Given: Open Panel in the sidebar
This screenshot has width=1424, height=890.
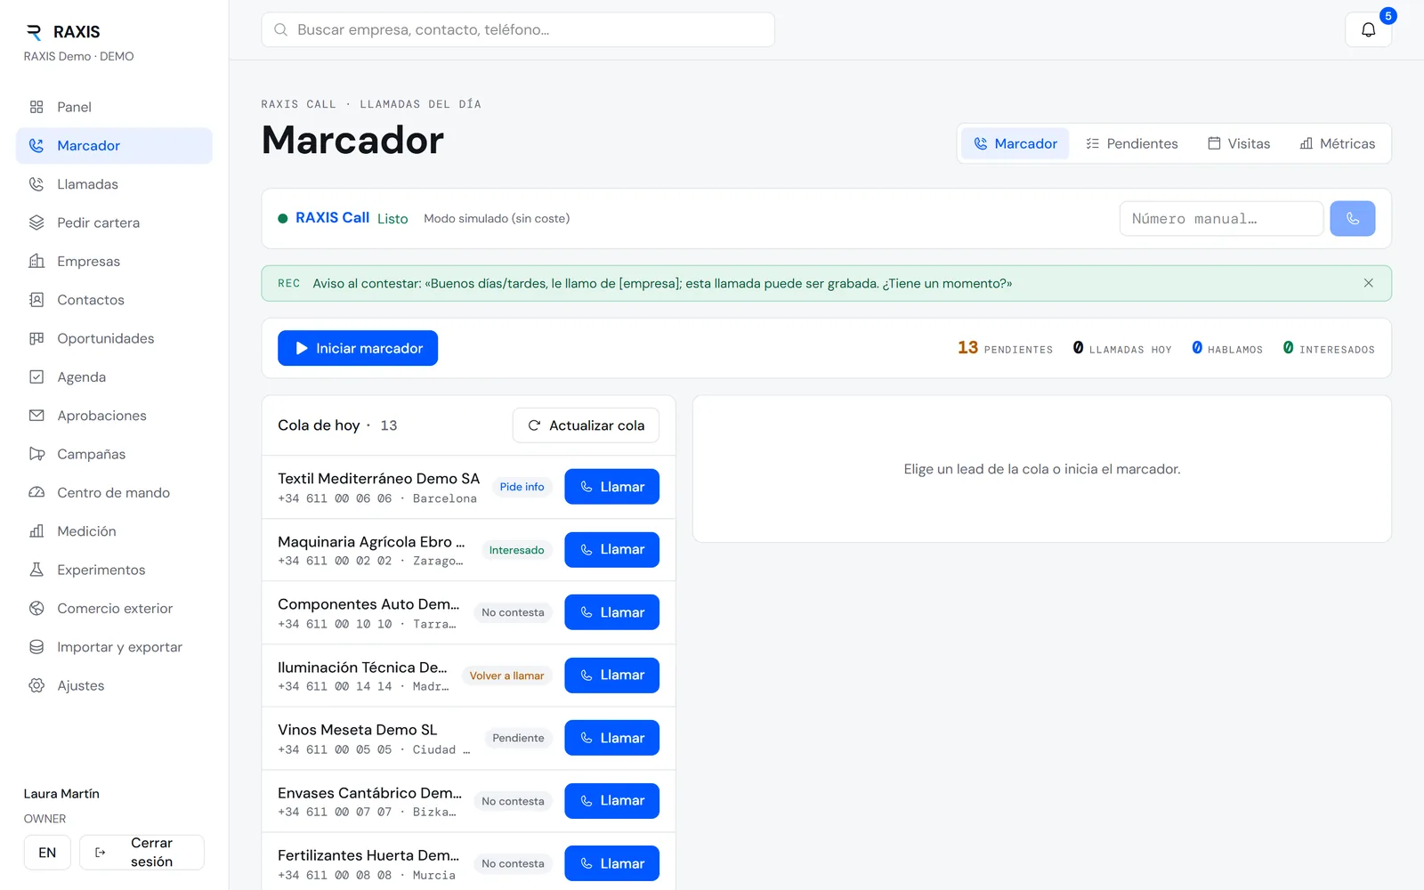Looking at the screenshot, I should point(114,107).
